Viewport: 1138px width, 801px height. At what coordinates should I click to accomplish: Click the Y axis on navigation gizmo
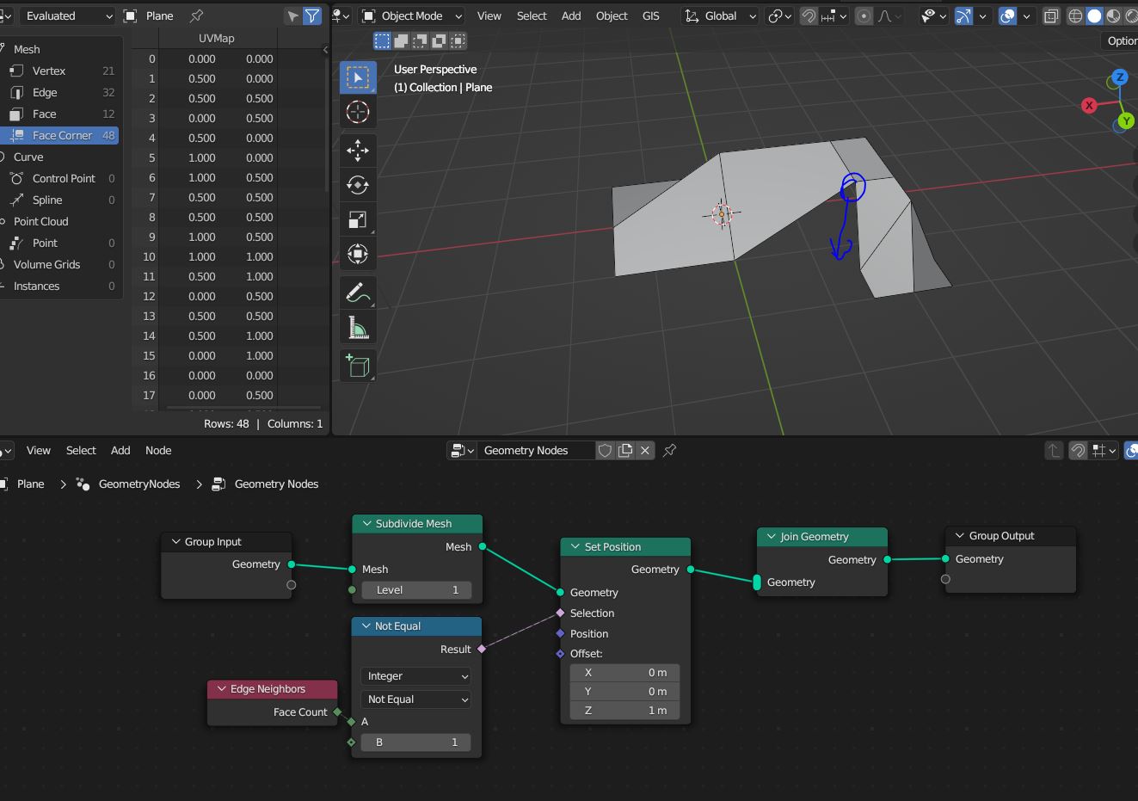[x=1126, y=121]
